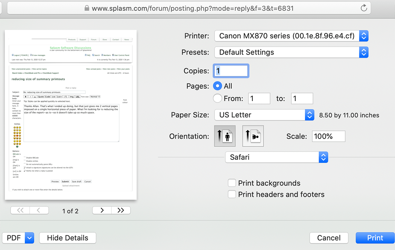Click the PDF button

[x=14, y=238]
